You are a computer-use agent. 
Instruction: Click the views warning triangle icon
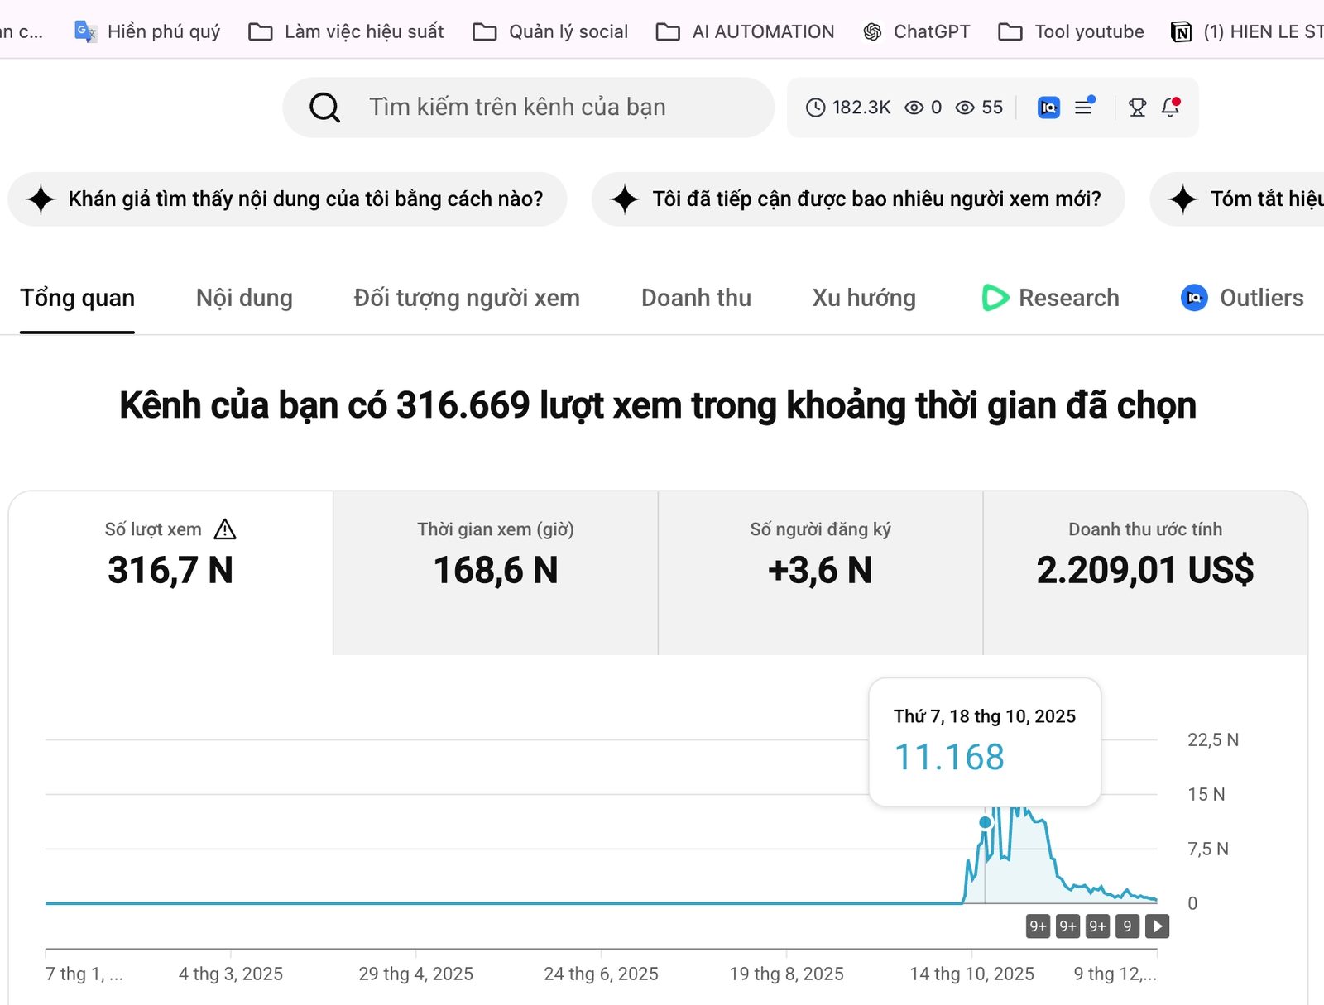click(225, 529)
